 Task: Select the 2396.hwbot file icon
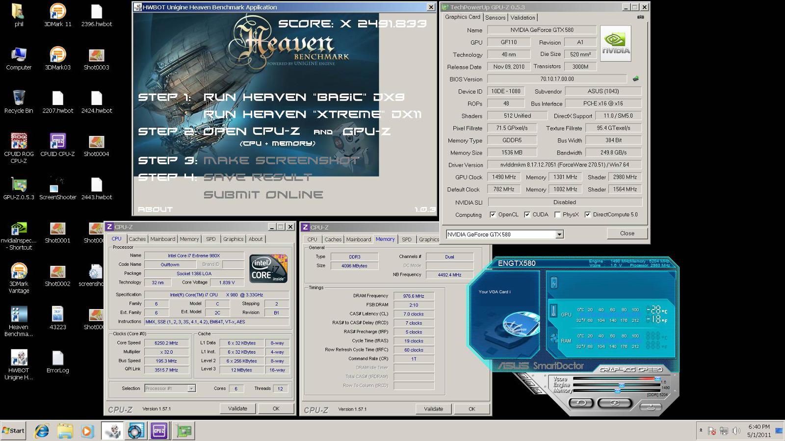tap(96, 15)
